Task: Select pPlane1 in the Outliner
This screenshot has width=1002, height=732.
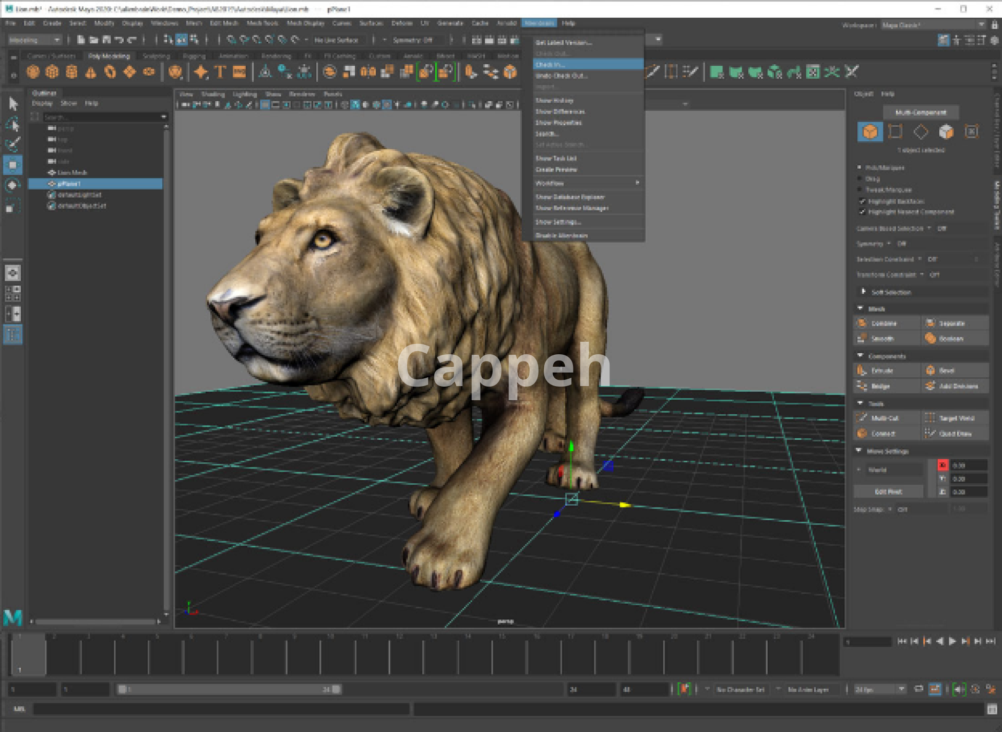Action: tap(69, 184)
